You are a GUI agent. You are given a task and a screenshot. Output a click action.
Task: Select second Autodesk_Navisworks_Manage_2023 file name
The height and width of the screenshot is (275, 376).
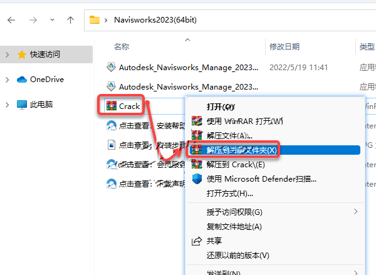(x=189, y=87)
